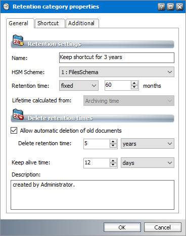Open the HSM Scheme dropdown
The image size is (186, 236).
pyautogui.click(x=117, y=72)
